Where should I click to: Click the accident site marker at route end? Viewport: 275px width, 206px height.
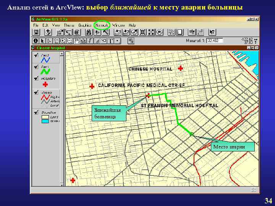tap(192, 134)
